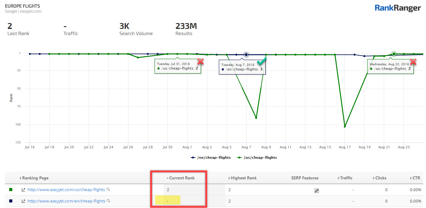The image size is (426, 208).
Task: Sort table by Traffic column
Action: point(345,178)
